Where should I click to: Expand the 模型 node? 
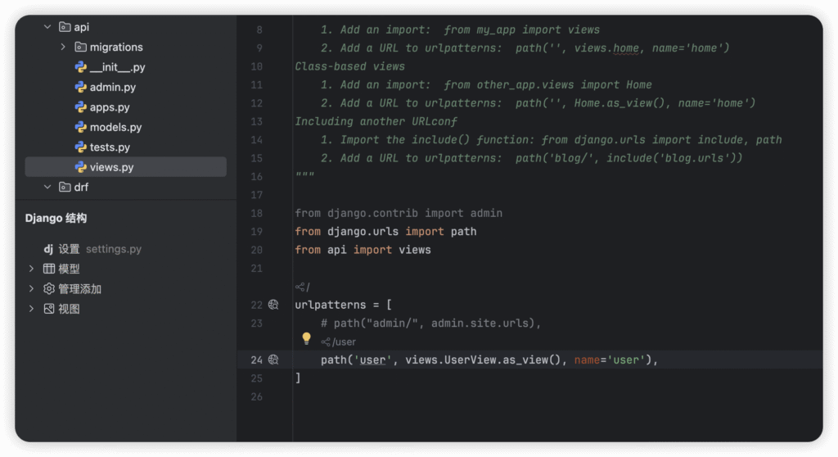[31, 269]
